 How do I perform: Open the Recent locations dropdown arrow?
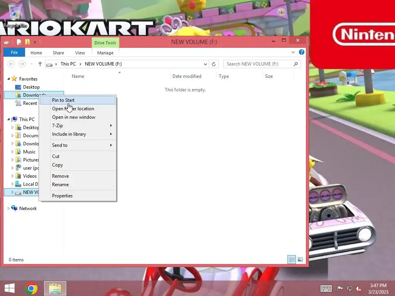tap(32, 64)
